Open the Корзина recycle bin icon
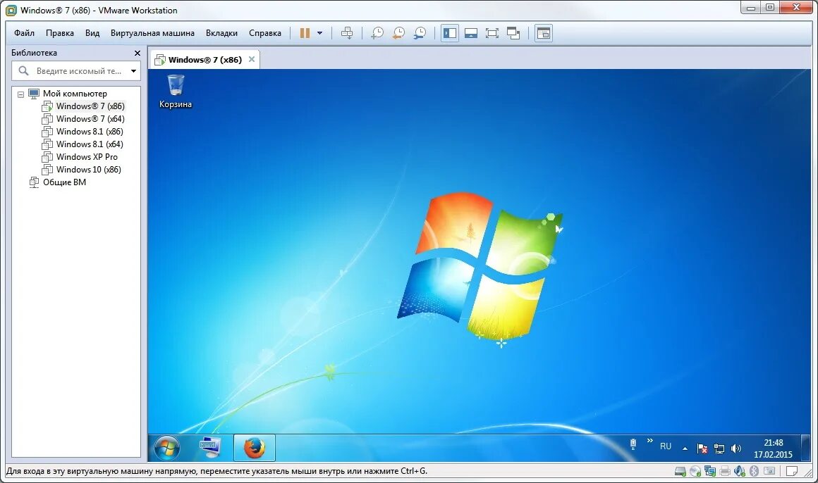 click(176, 92)
